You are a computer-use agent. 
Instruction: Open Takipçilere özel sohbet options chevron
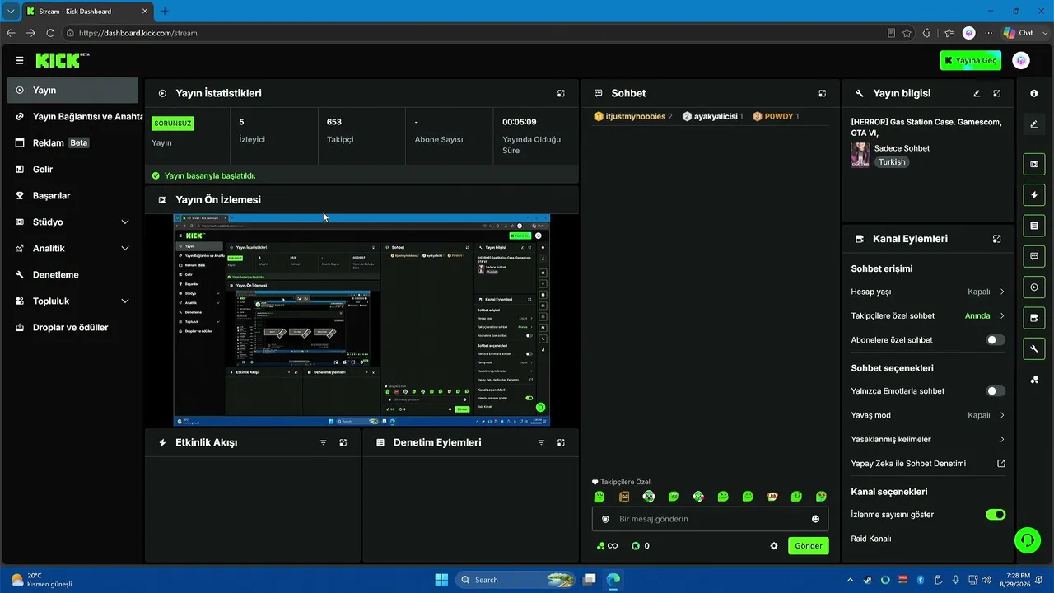(x=1002, y=315)
